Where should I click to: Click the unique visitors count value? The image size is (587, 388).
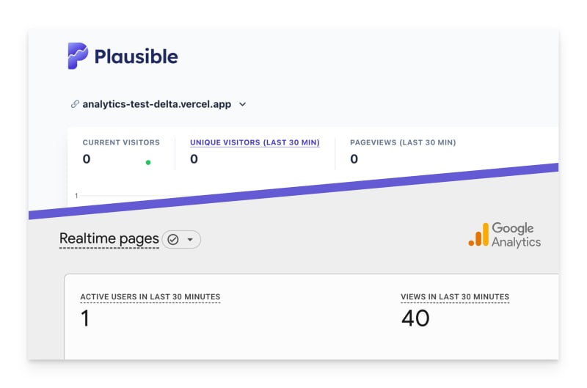coord(194,158)
